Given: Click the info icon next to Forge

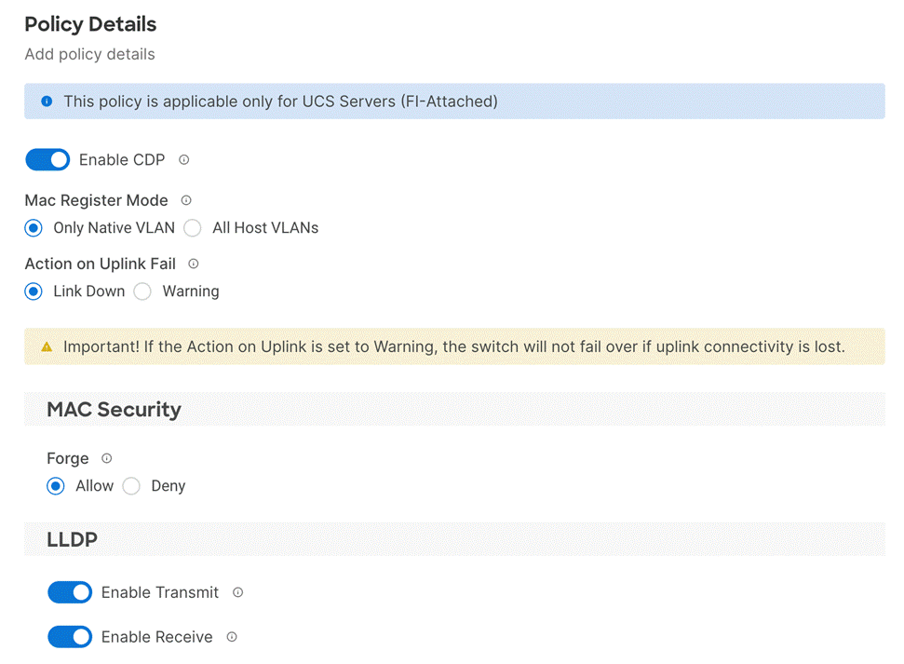Looking at the screenshot, I should tap(106, 458).
